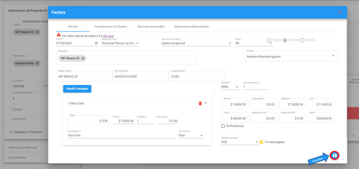Click the RFC Receptor input field

click(141, 76)
